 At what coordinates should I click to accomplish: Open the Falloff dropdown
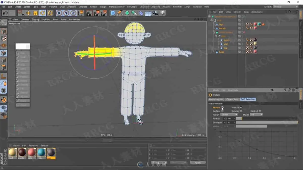pyautogui.click(x=229, y=115)
